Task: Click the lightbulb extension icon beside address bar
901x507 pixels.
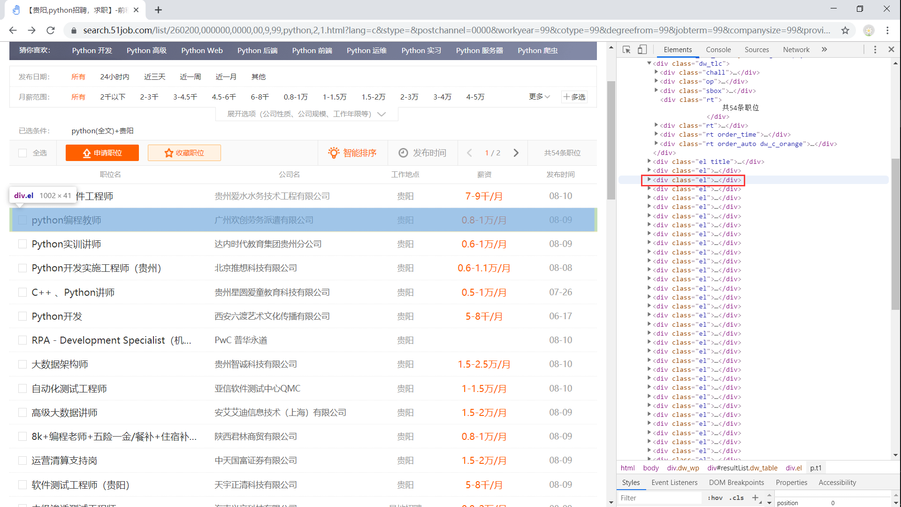Action: click(x=869, y=30)
